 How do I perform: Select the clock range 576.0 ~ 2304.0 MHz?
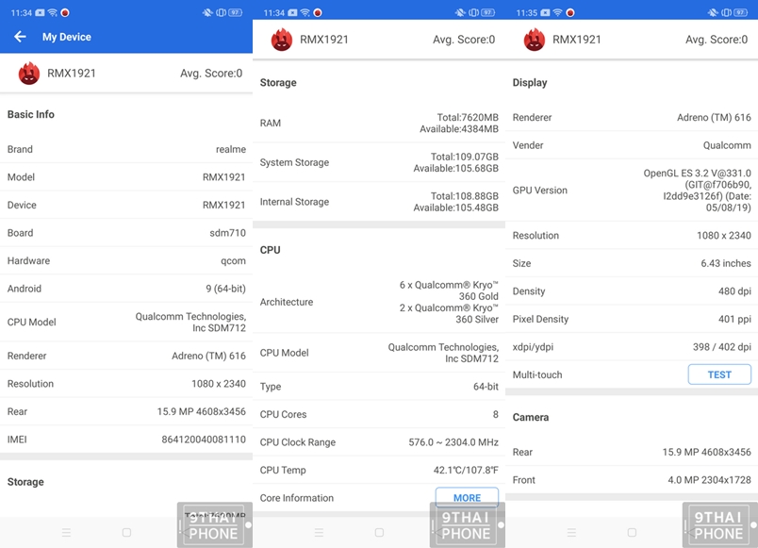point(453,442)
